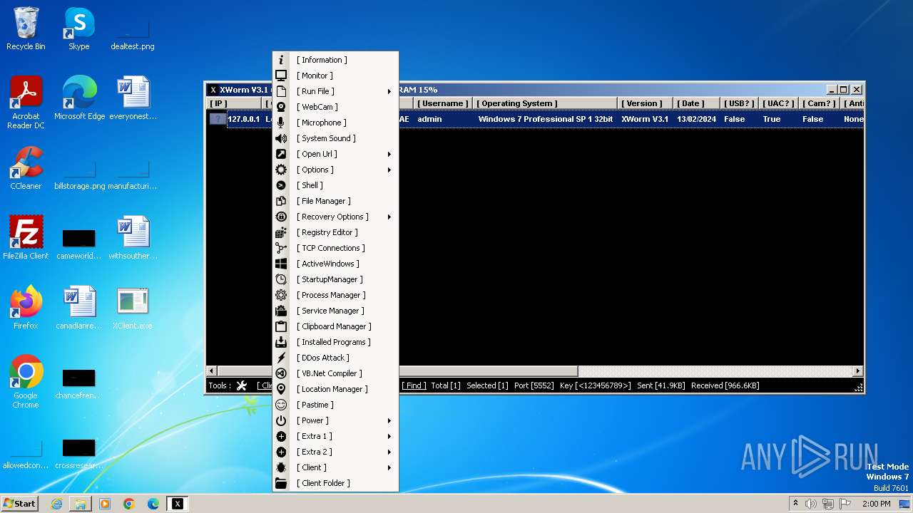This screenshot has width=913, height=513.
Task: Click the Options gear icon
Action: 281,170
